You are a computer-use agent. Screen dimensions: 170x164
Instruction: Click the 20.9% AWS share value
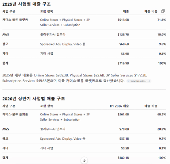tap(162, 129)
